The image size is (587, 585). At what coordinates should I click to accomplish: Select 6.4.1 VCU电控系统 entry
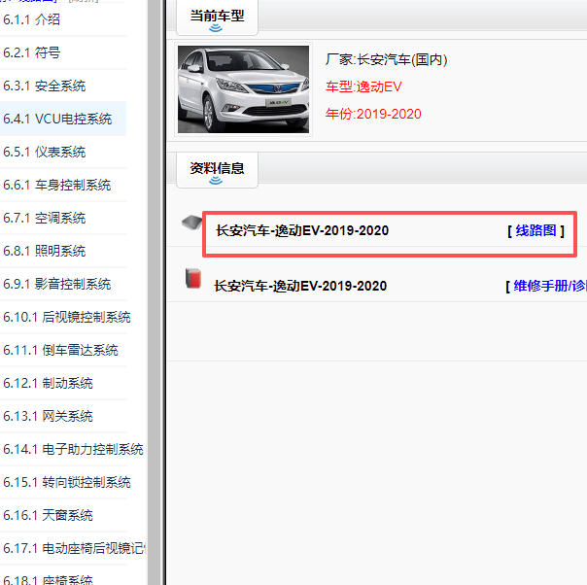(57, 119)
